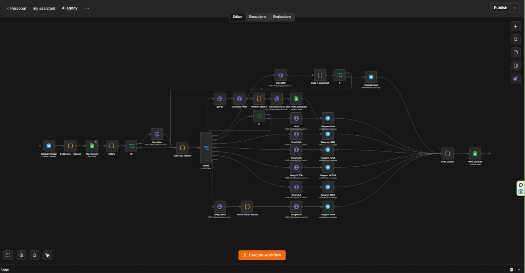This screenshot has height=273, width=525.
Task: Click the plus connector before Telegram Trigger
Action: (40, 146)
